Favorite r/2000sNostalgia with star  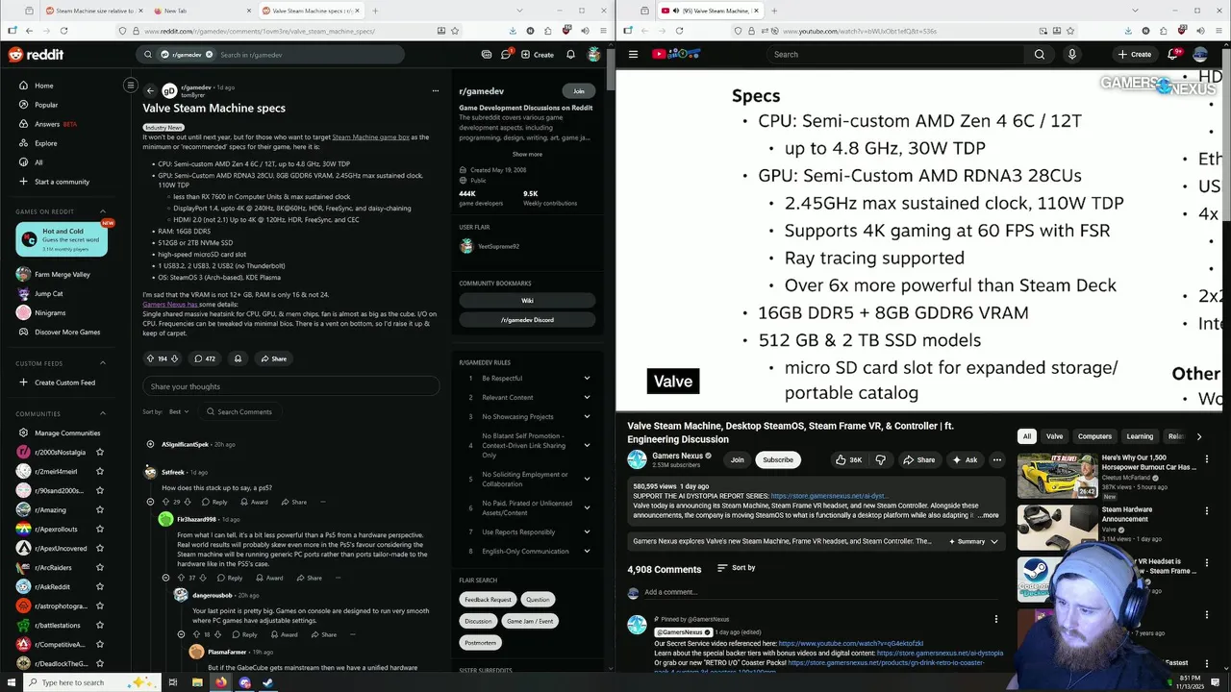(x=100, y=452)
